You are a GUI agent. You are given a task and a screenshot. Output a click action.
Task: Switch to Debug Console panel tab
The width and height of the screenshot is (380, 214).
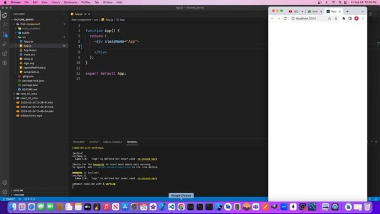[x=112, y=142]
